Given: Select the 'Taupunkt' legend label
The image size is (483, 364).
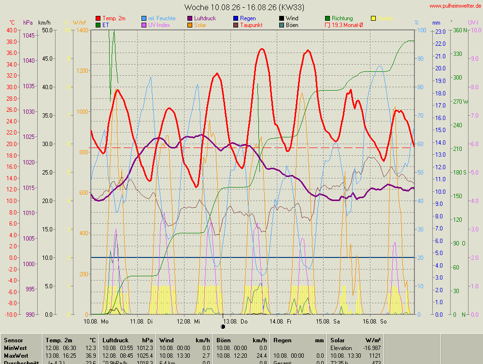Looking at the screenshot, I should click(x=251, y=25).
